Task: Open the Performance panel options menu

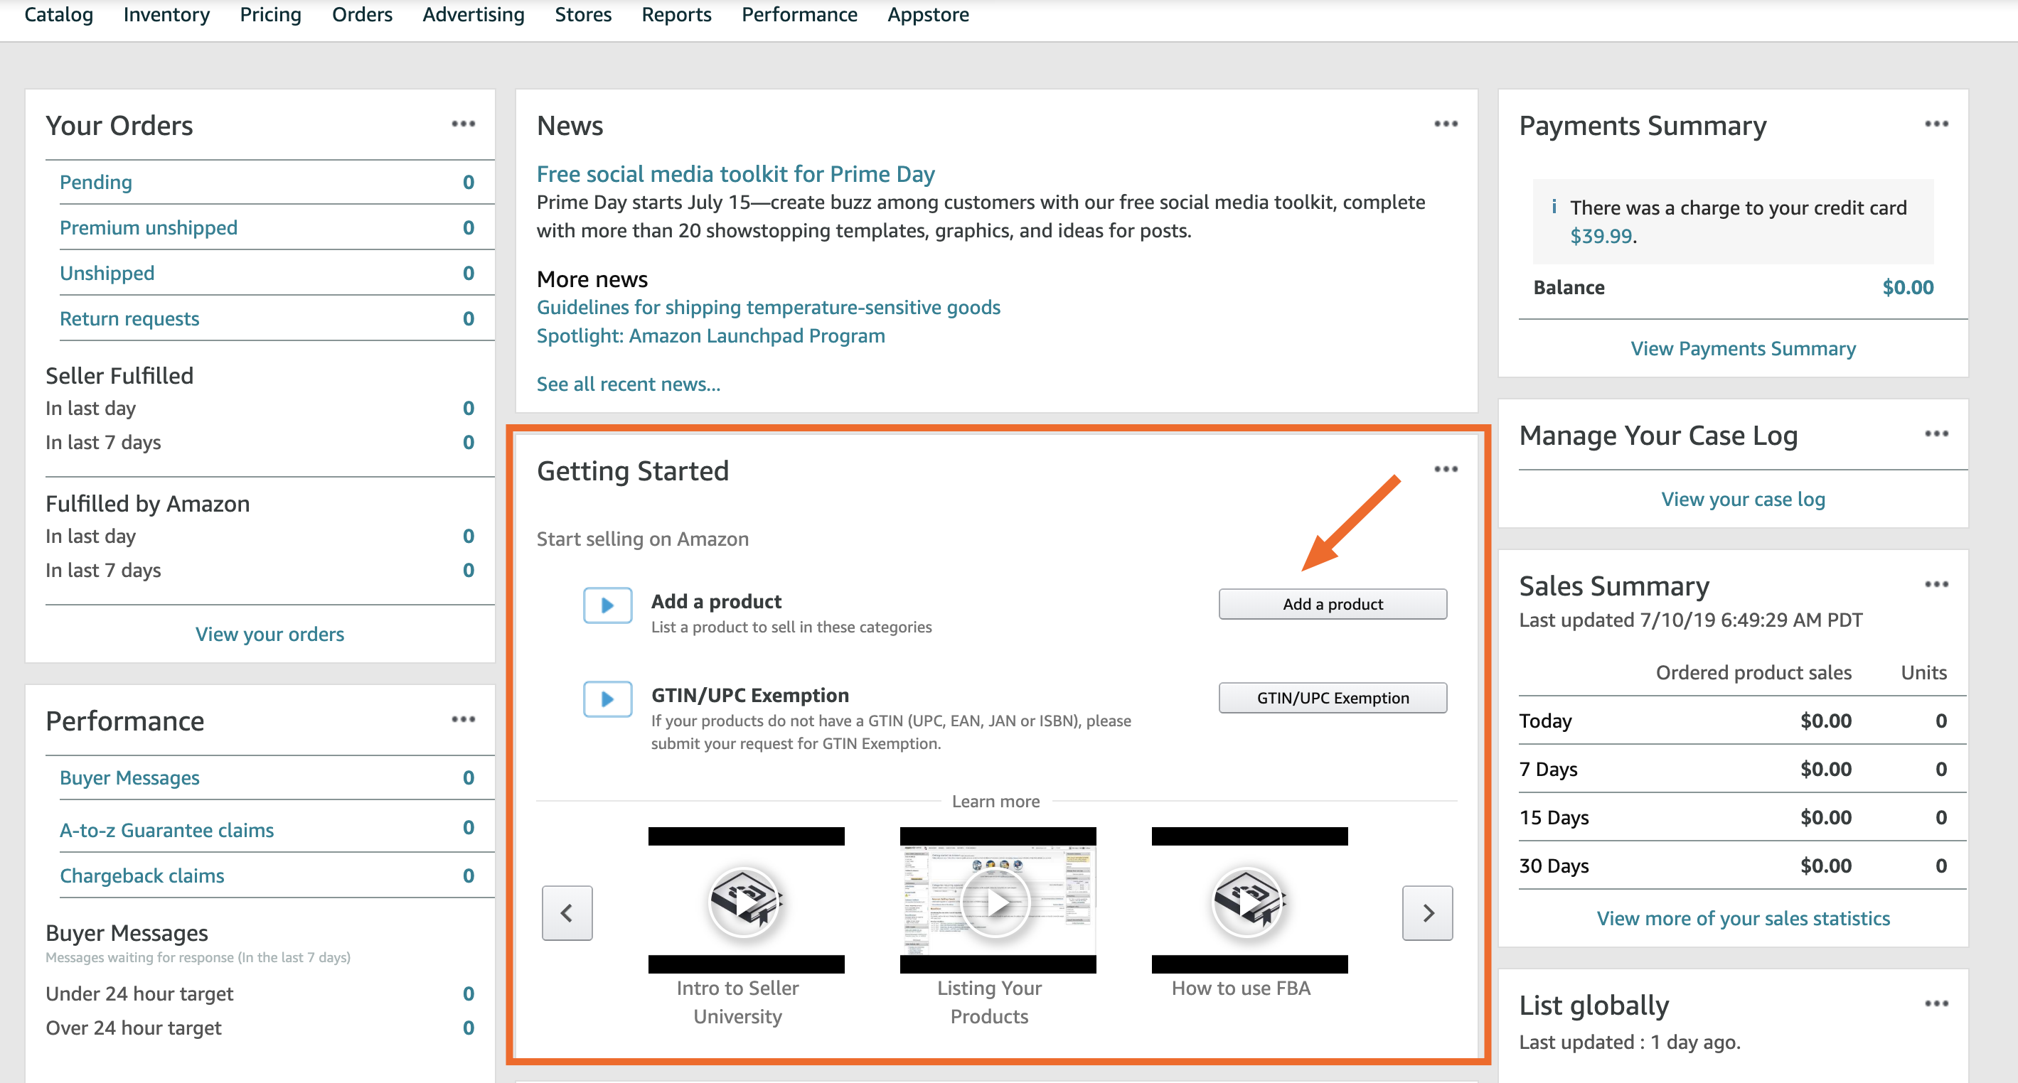Action: (x=463, y=719)
